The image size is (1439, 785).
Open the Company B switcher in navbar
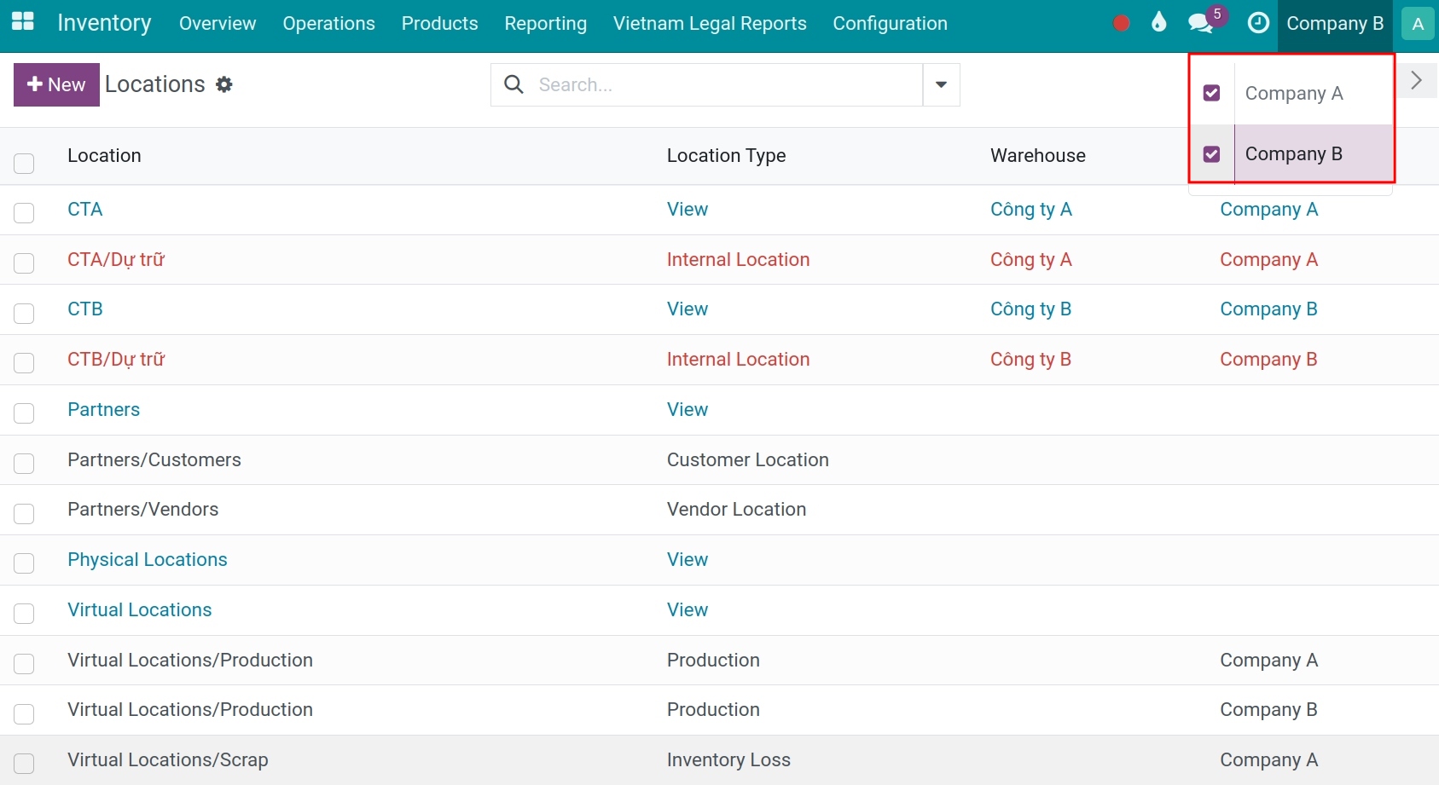(x=1335, y=23)
